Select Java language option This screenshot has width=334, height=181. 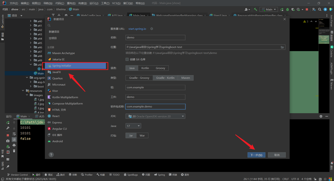(132, 68)
